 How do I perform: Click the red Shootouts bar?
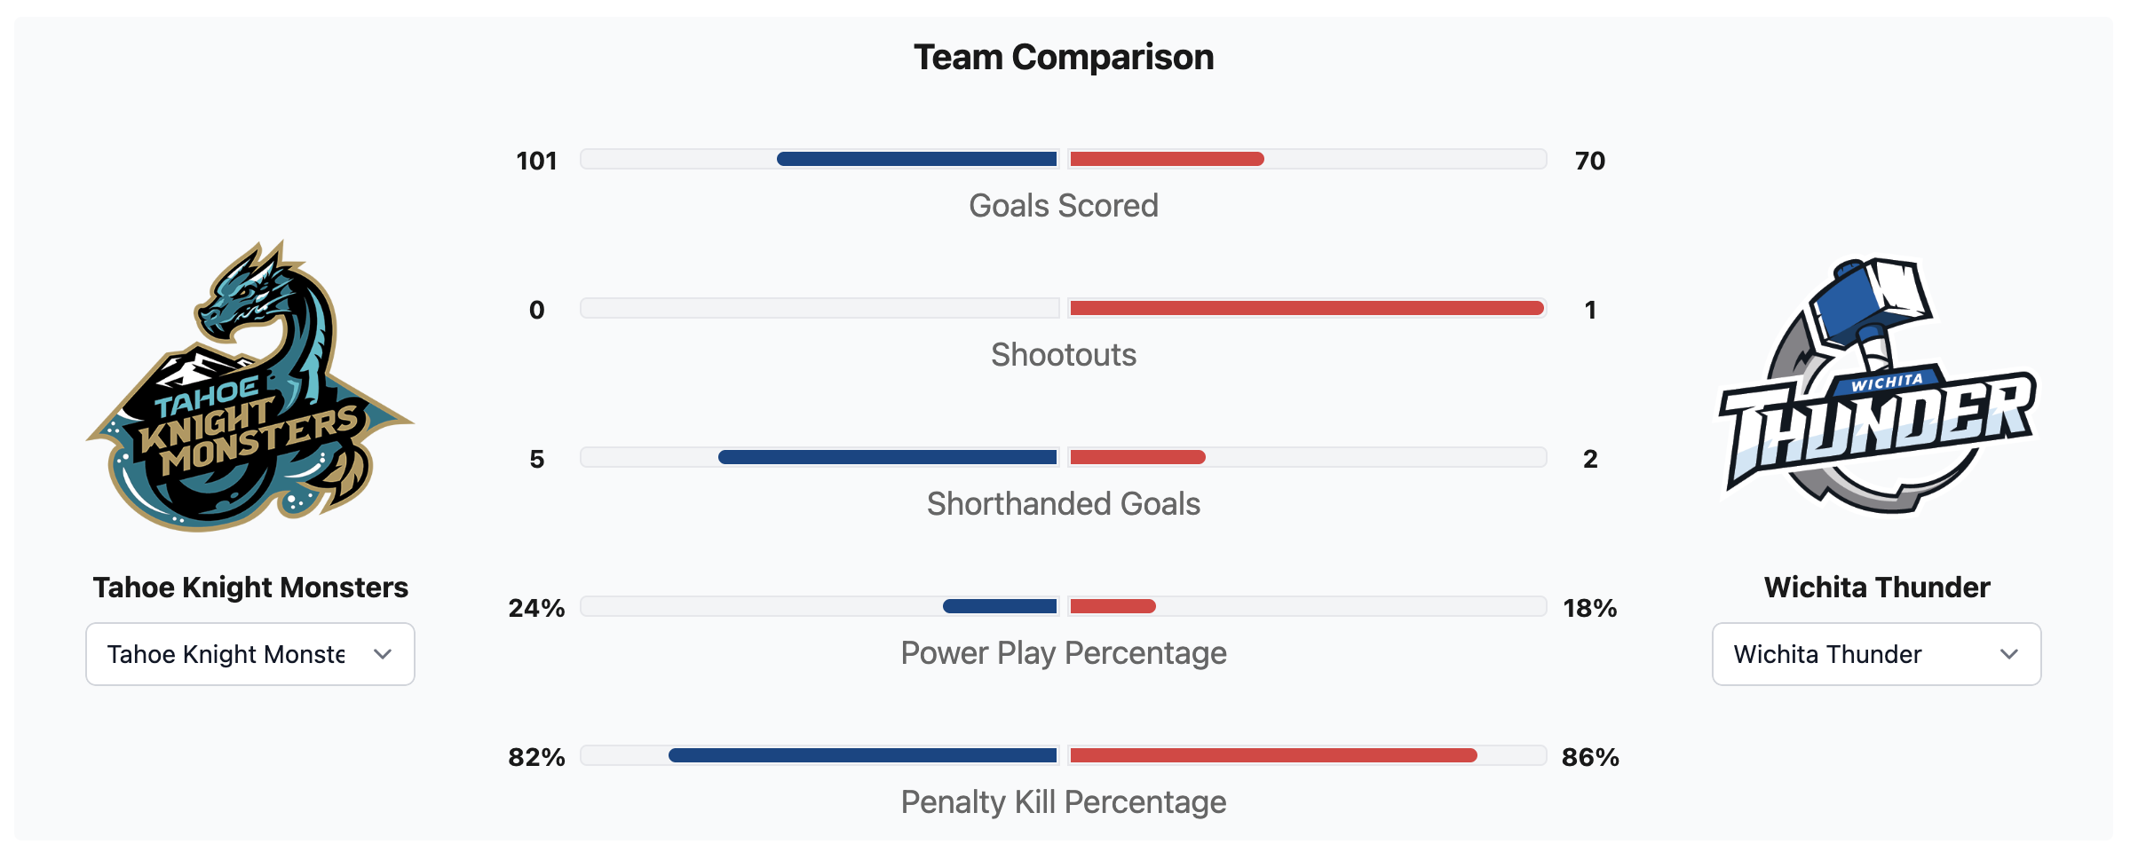1306,309
